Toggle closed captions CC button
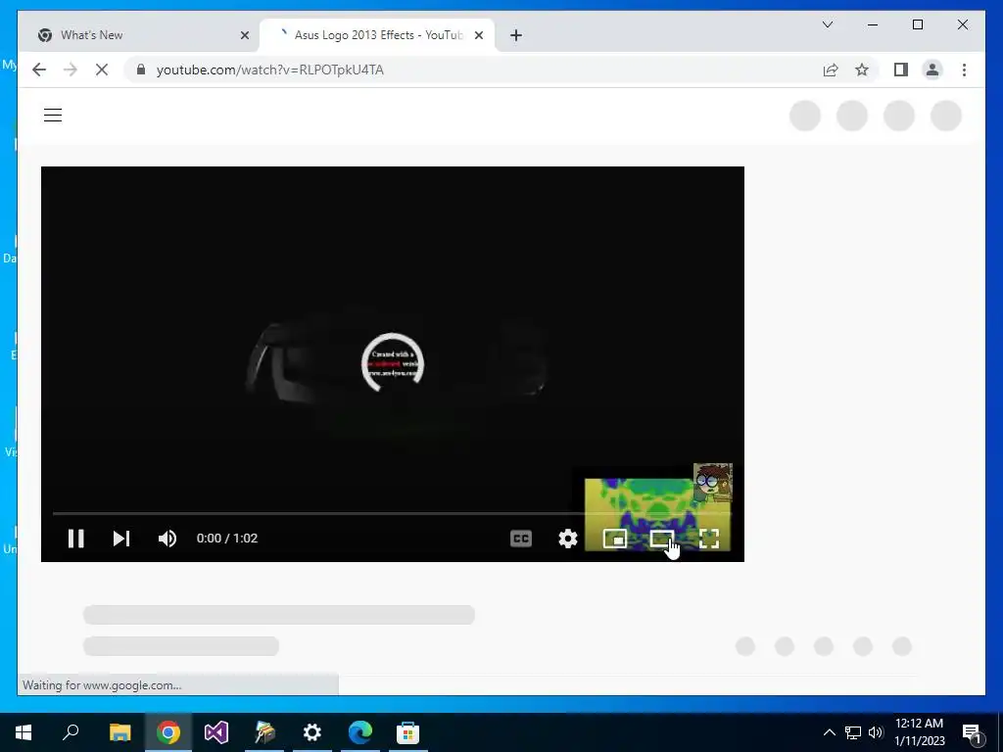 521,539
